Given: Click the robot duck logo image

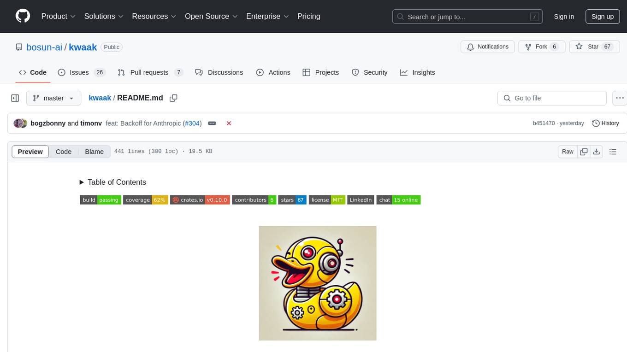Looking at the screenshot, I should (x=318, y=283).
